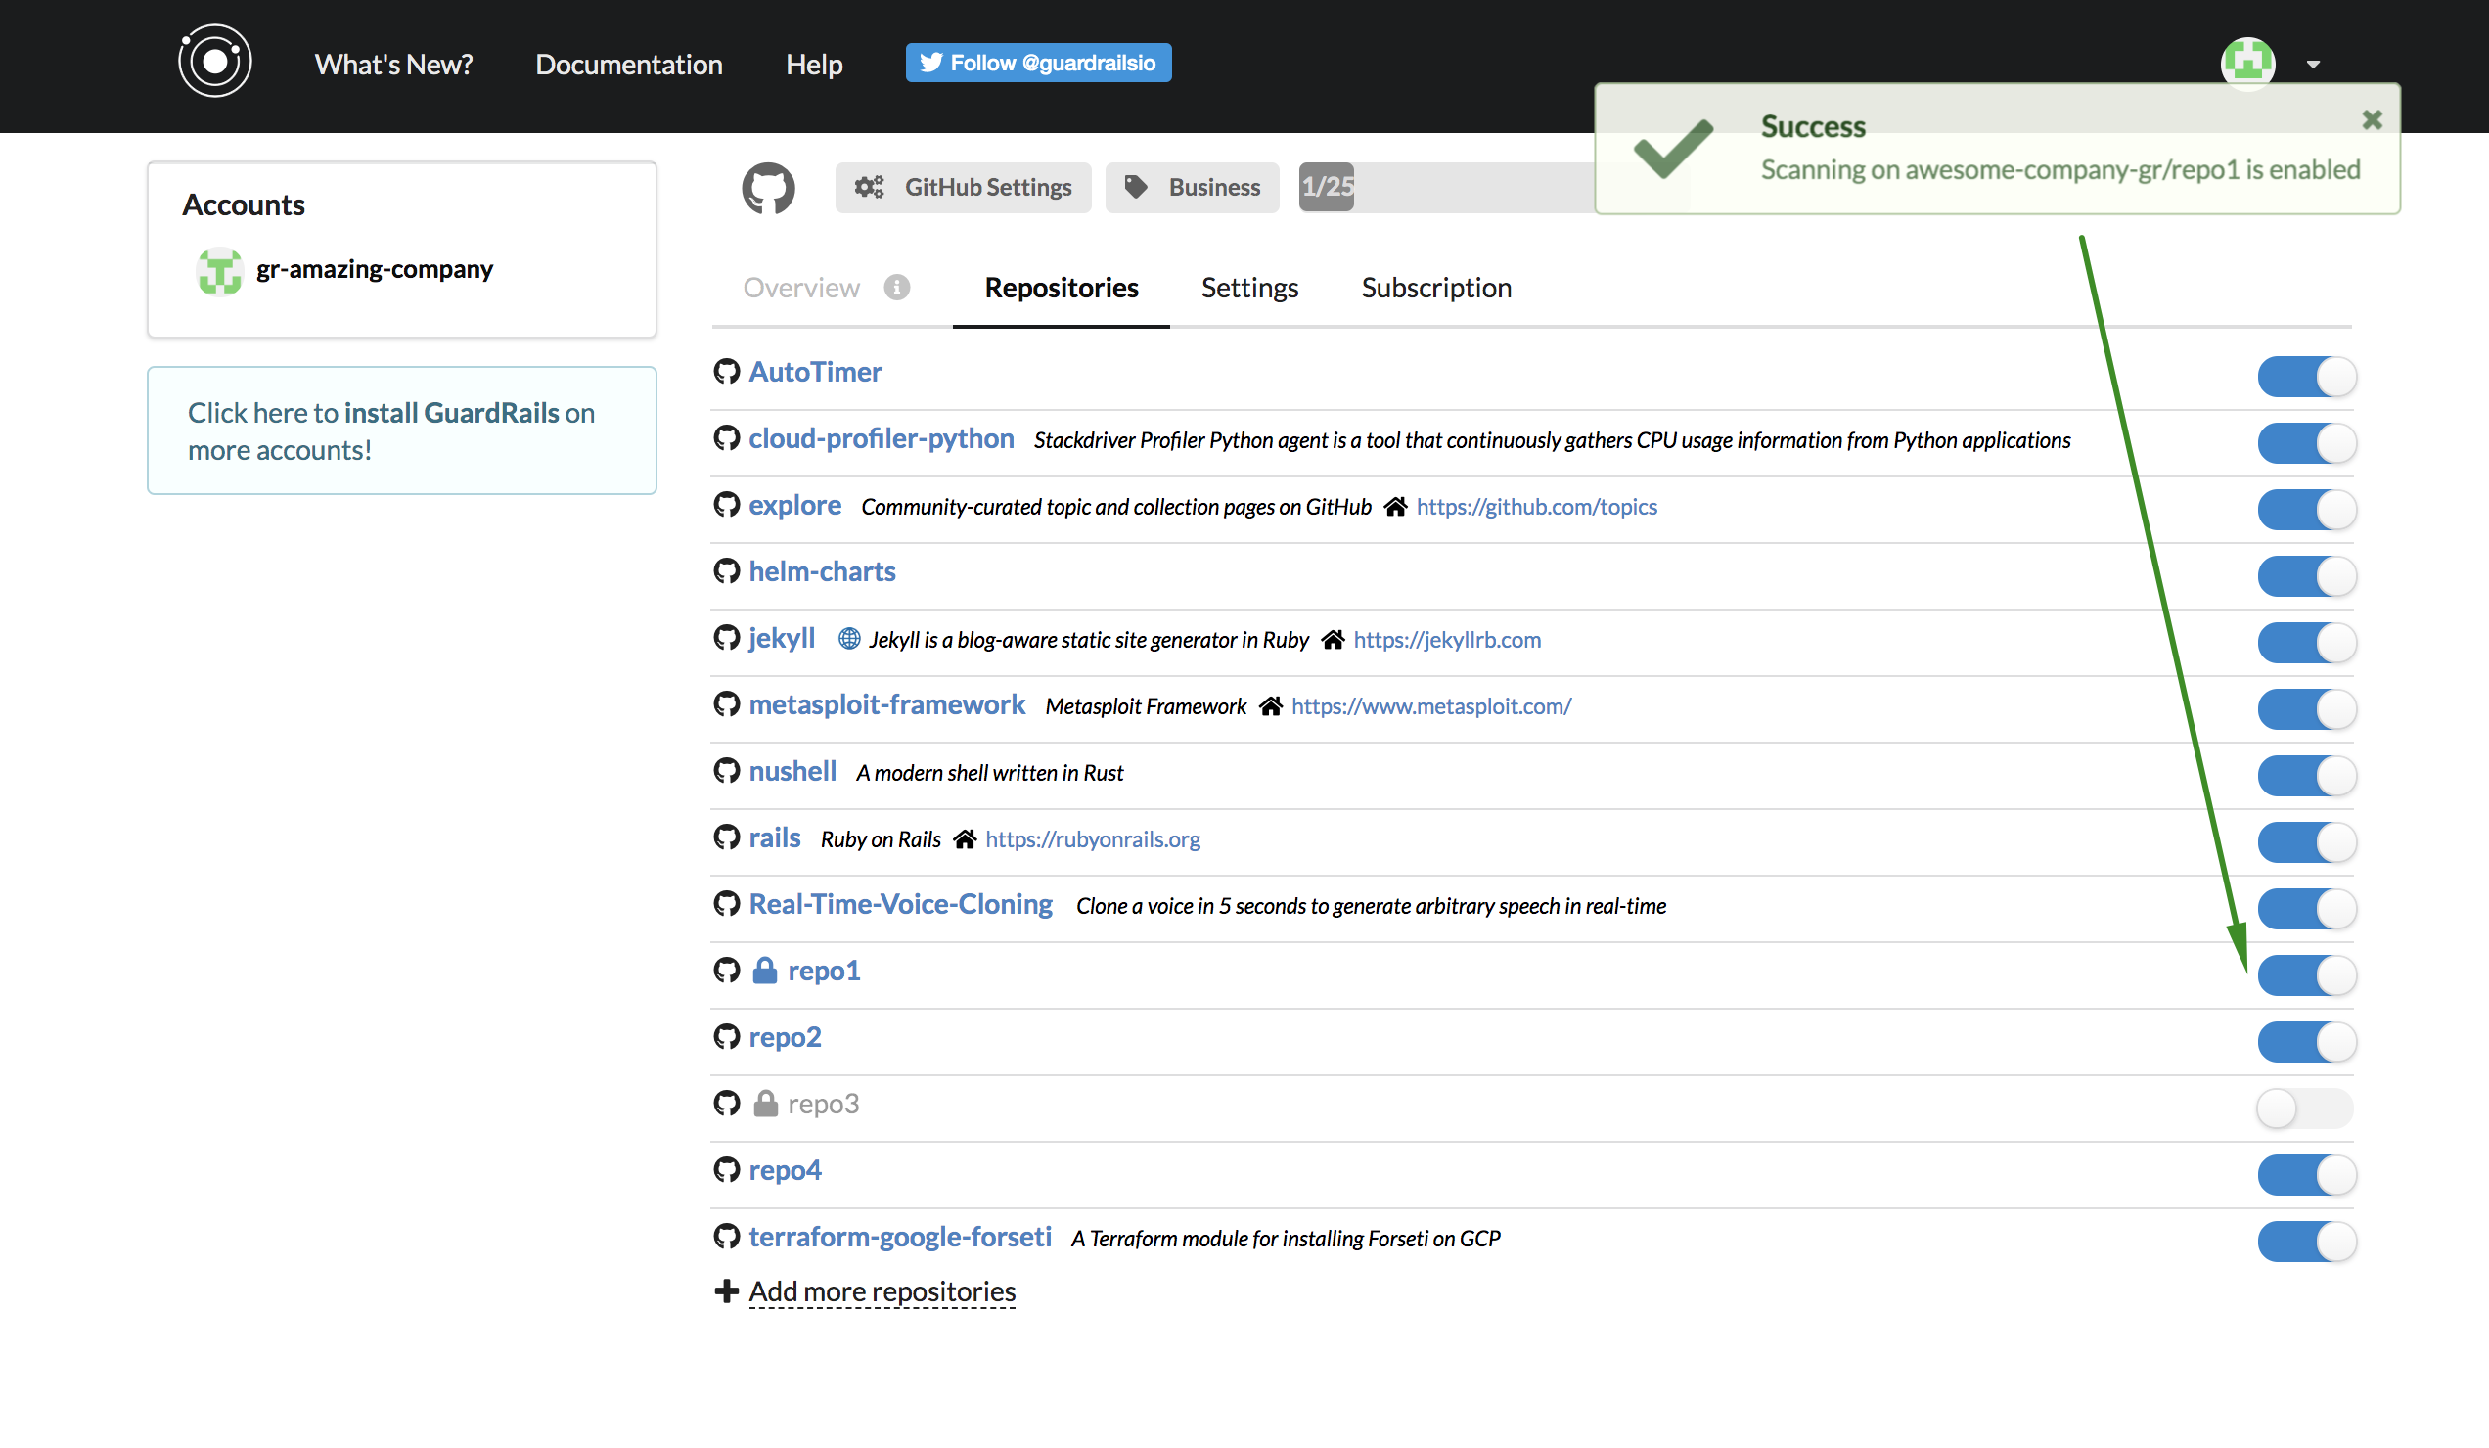This screenshot has width=2489, height=1448.
Task: Click the large GitHub octocat icon
Action: tap(768, 188)
